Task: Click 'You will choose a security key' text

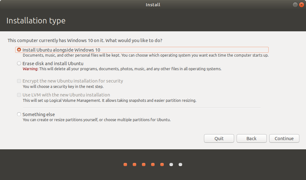Action: tap(63, 86)
